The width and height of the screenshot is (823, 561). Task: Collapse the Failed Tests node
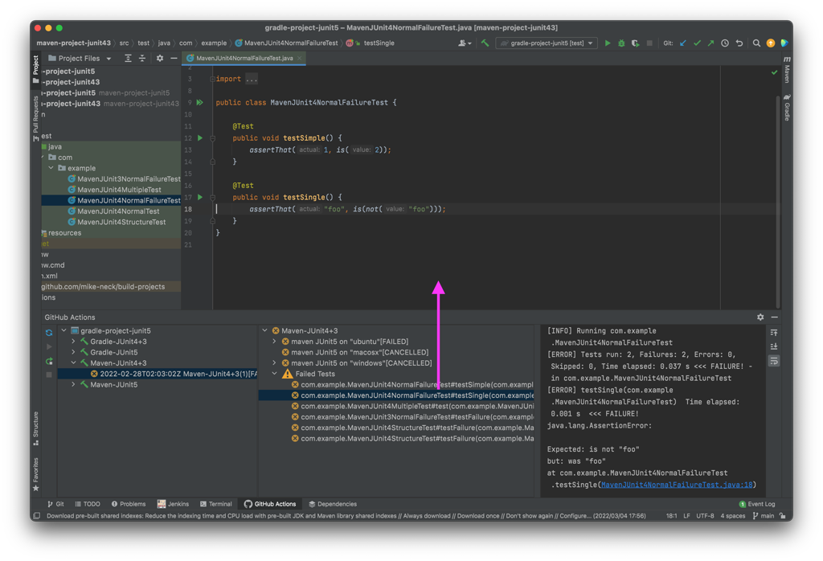pyautogui.click(x=275, y=374)
